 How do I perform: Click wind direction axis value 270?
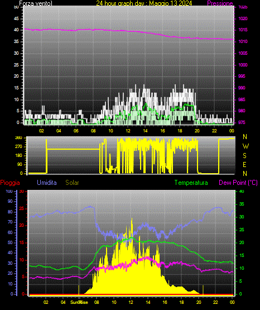tap(19, 147)
